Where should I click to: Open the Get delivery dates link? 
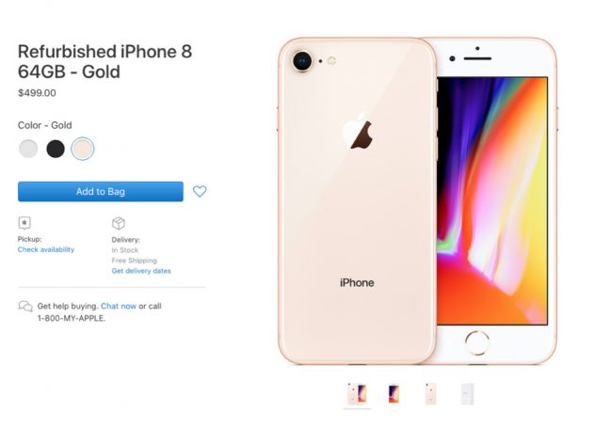[x=141, y=271]
